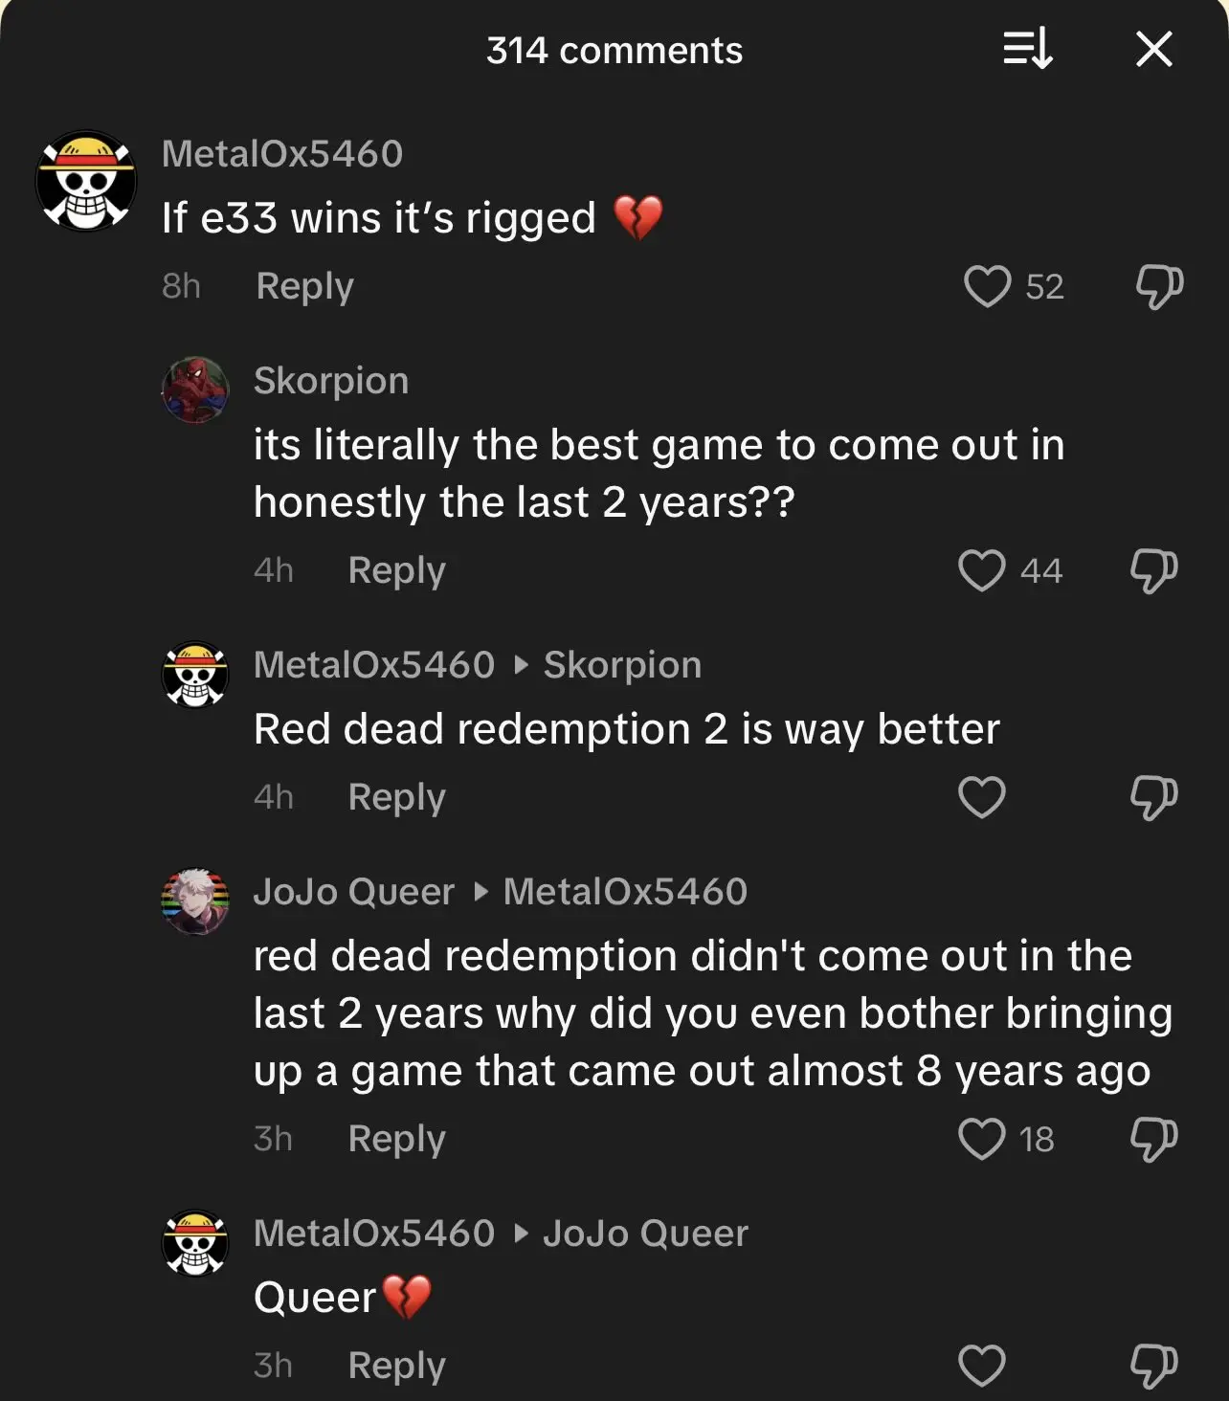
Task: Tap the Skorpion username above the first reply
Action: tap(331, 381)
